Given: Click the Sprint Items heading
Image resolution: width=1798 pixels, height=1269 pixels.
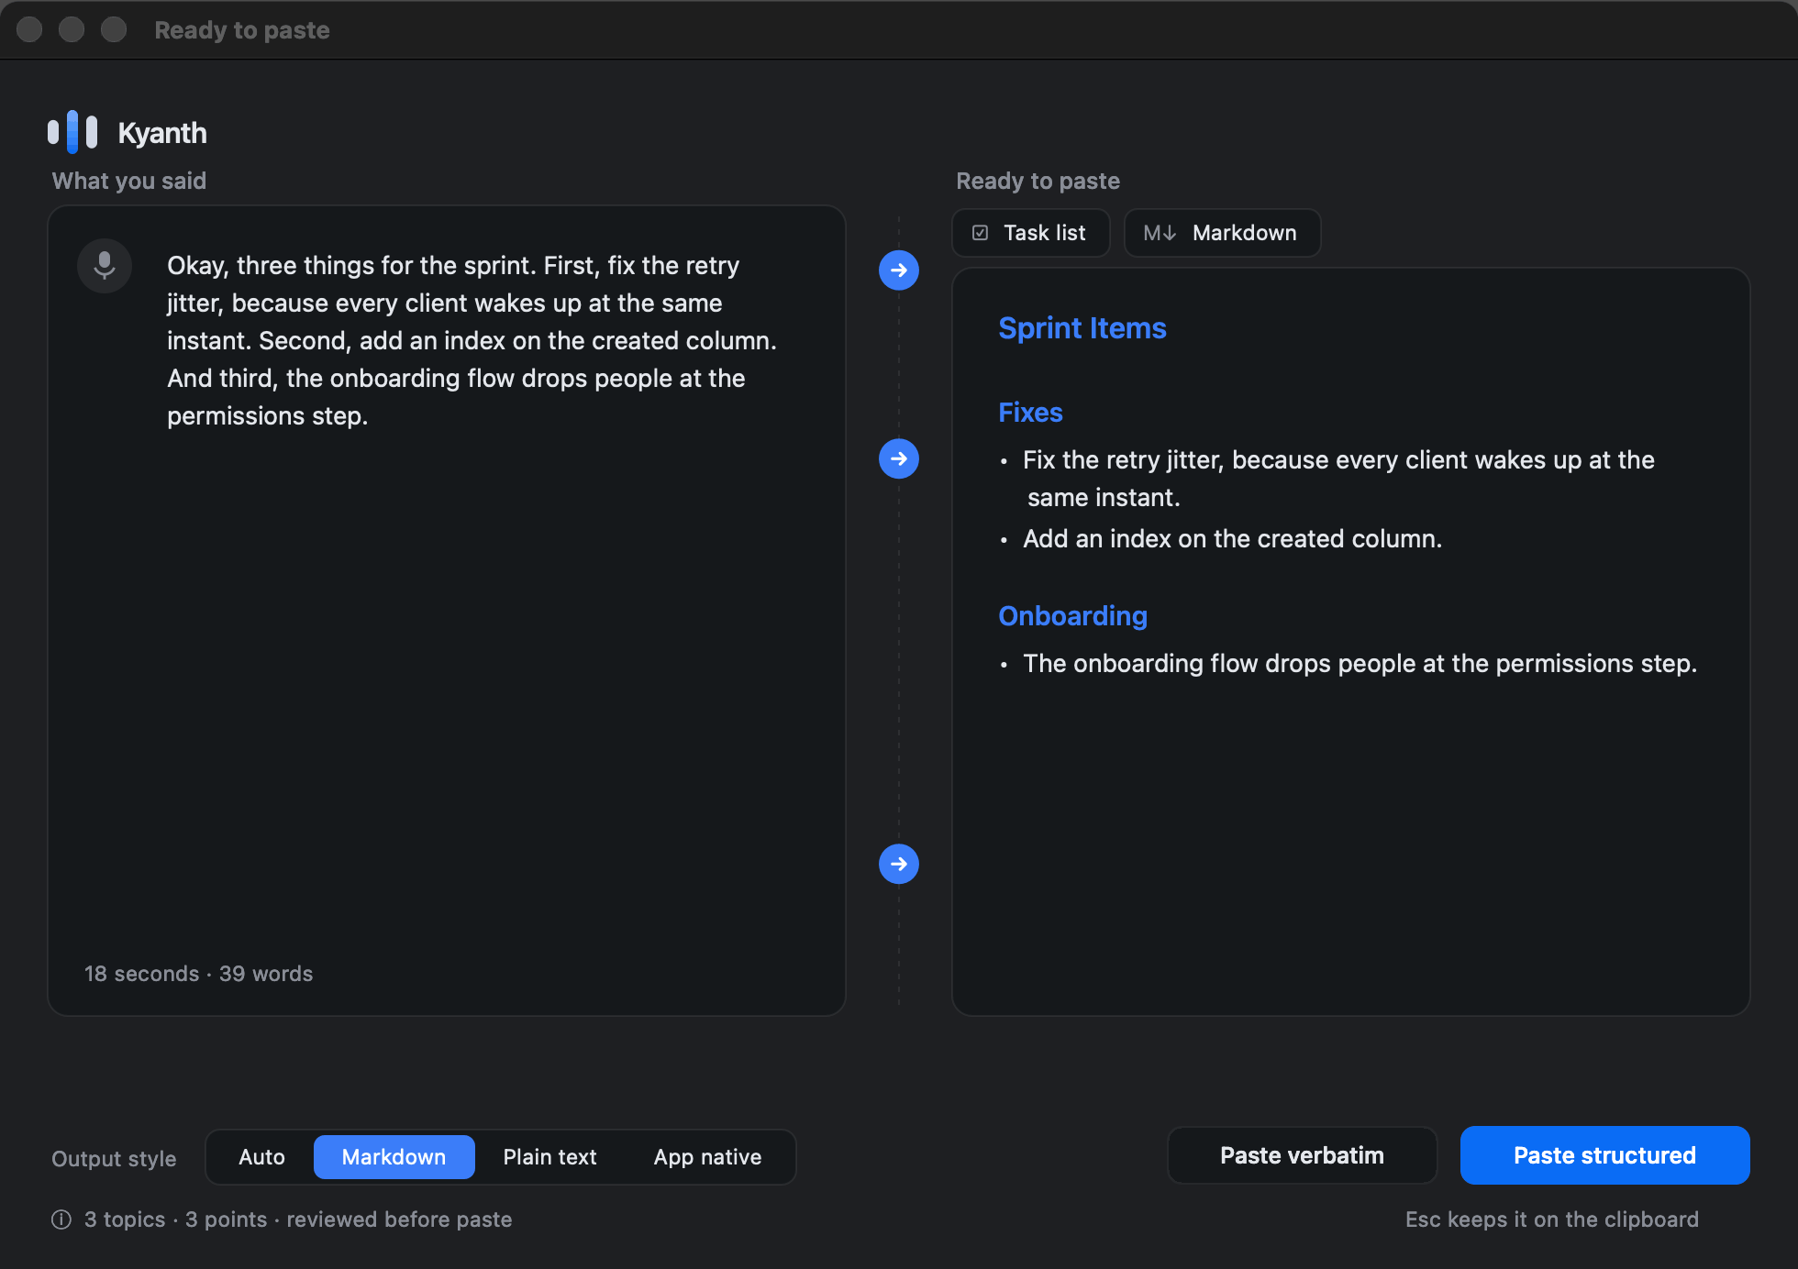Looking at the screenshot, I should 1082,328.
